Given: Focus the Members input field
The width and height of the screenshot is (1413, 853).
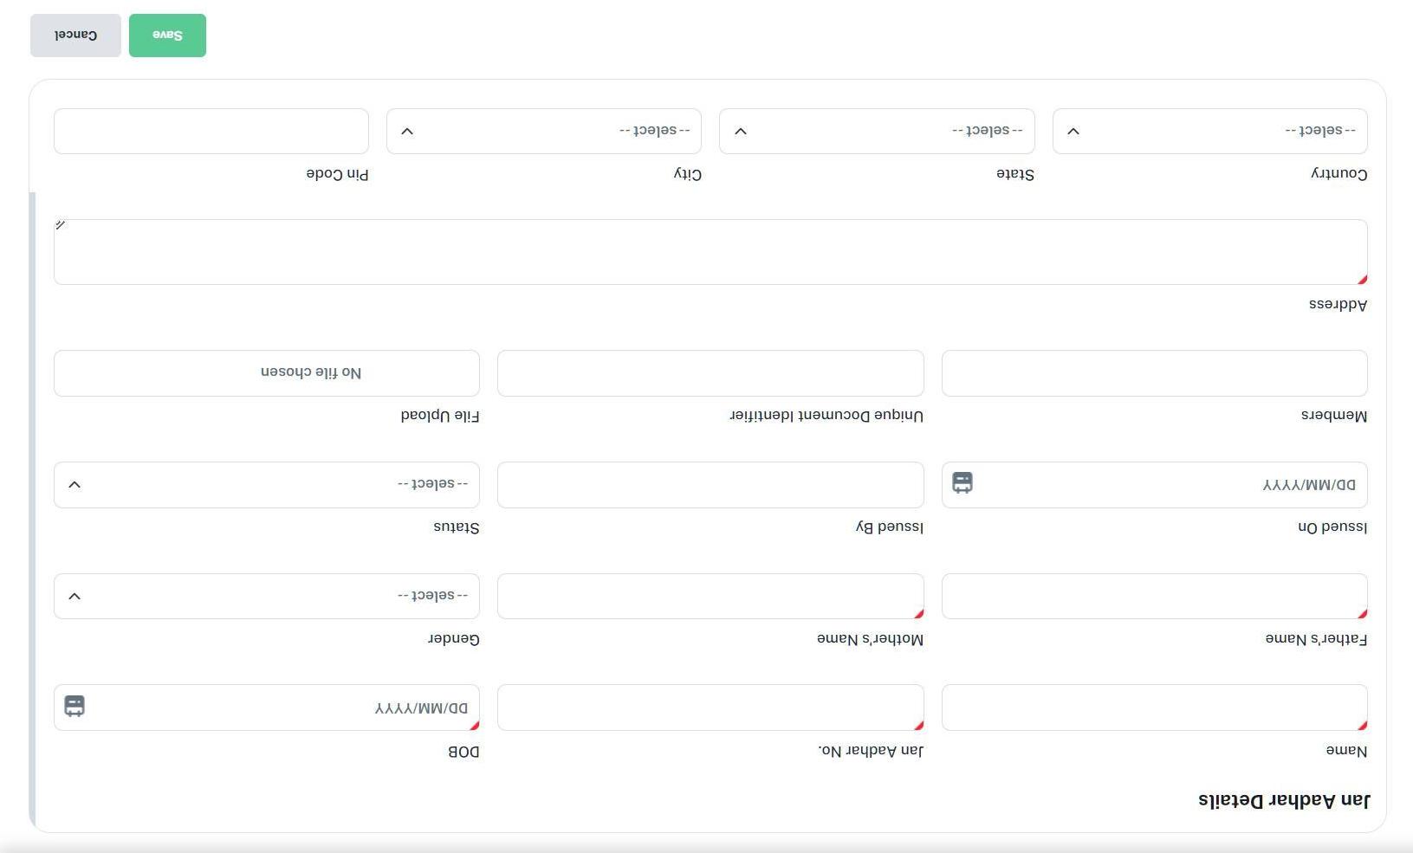Looking at the screenshot, I should 1155,373.
